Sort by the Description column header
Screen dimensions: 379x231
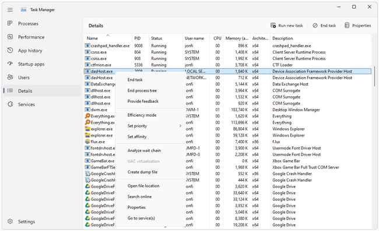(320, 38)
